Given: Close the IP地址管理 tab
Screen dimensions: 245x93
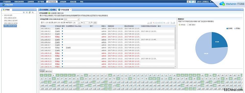Looking at the screenshot, I should (71, 10).
